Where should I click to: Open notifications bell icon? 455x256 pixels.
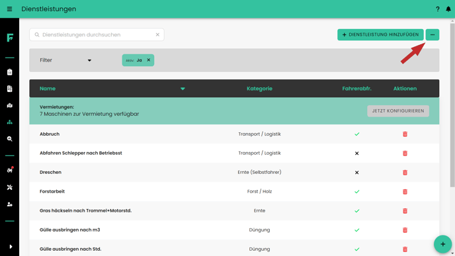pos(448,9)
